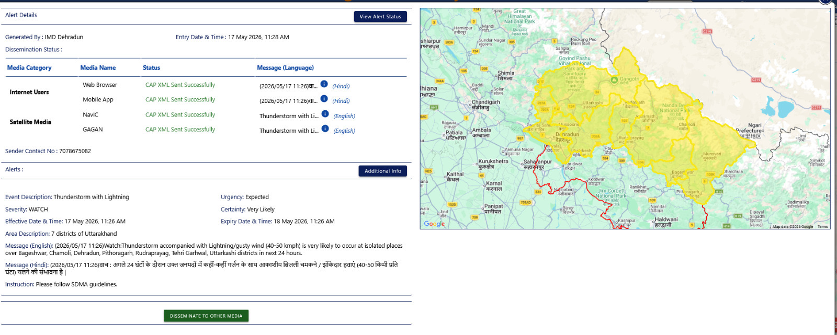Viewport: 837px width, 335px height.
Task: Open info icon for NavIC message
Action: point(325,114)
